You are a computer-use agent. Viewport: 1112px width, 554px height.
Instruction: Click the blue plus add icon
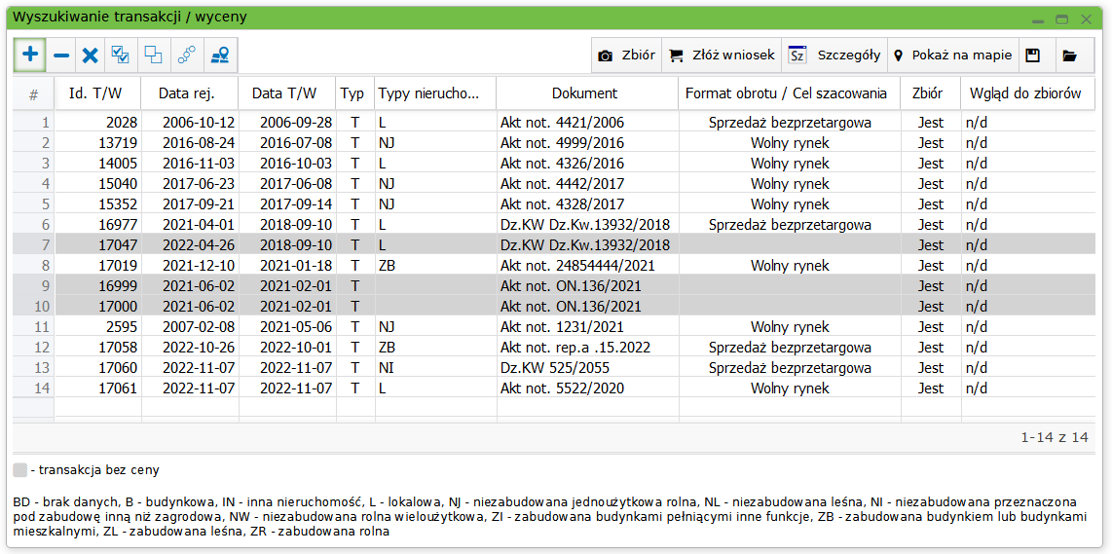click(x=30, y=55)
